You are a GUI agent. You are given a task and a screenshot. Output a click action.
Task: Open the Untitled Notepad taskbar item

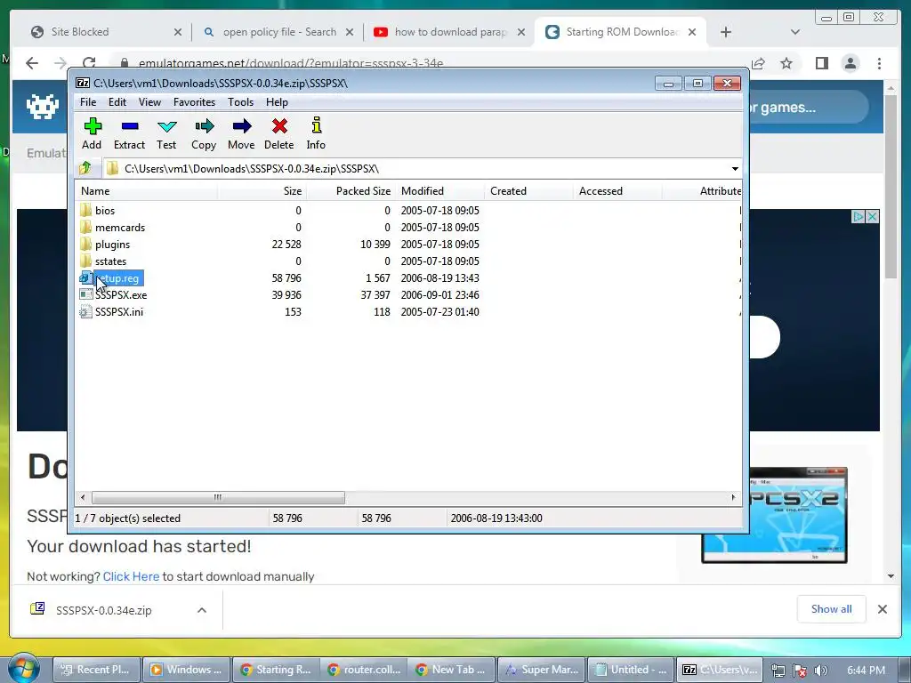click(632, 670)
